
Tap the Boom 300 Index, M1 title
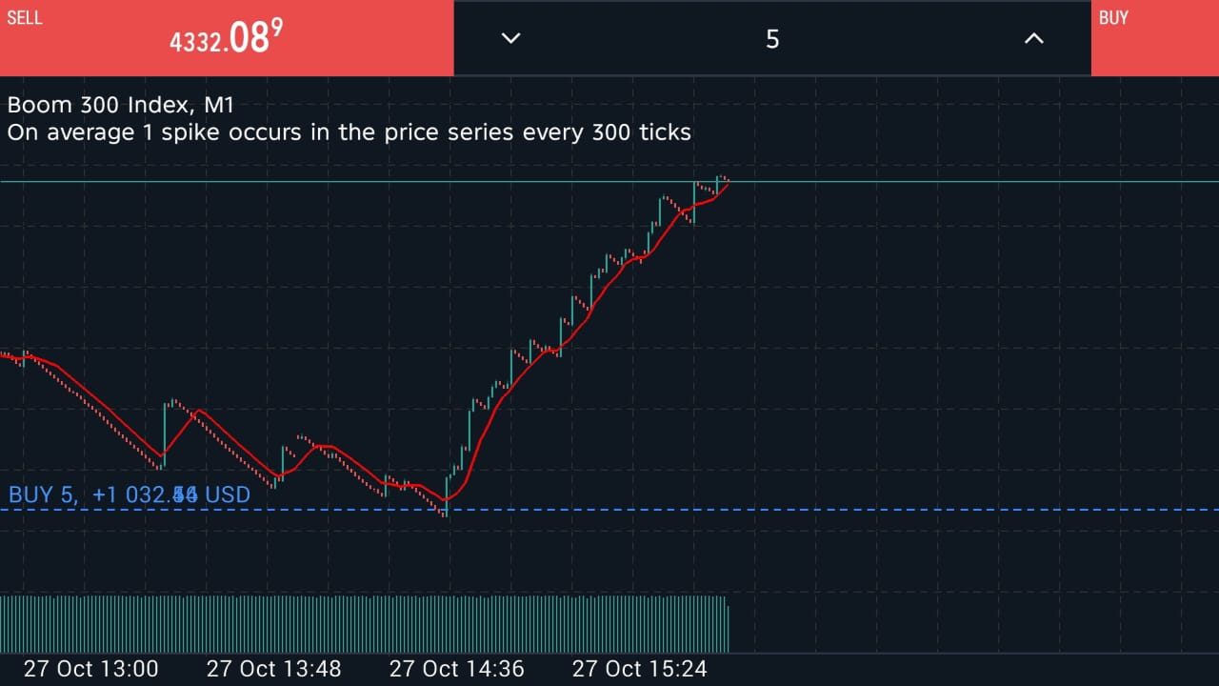click(121, 105)
